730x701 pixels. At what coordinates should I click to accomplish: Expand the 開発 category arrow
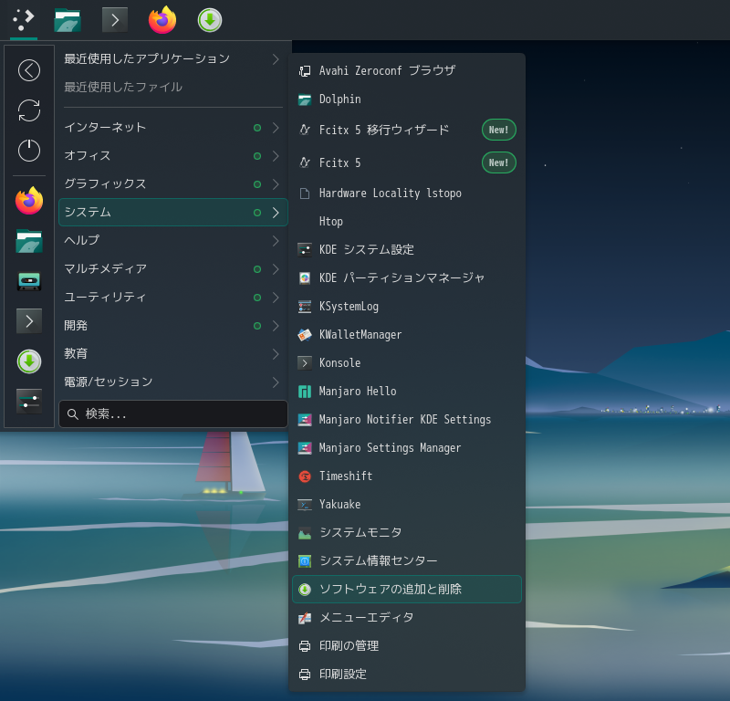(x=276, y=326)
